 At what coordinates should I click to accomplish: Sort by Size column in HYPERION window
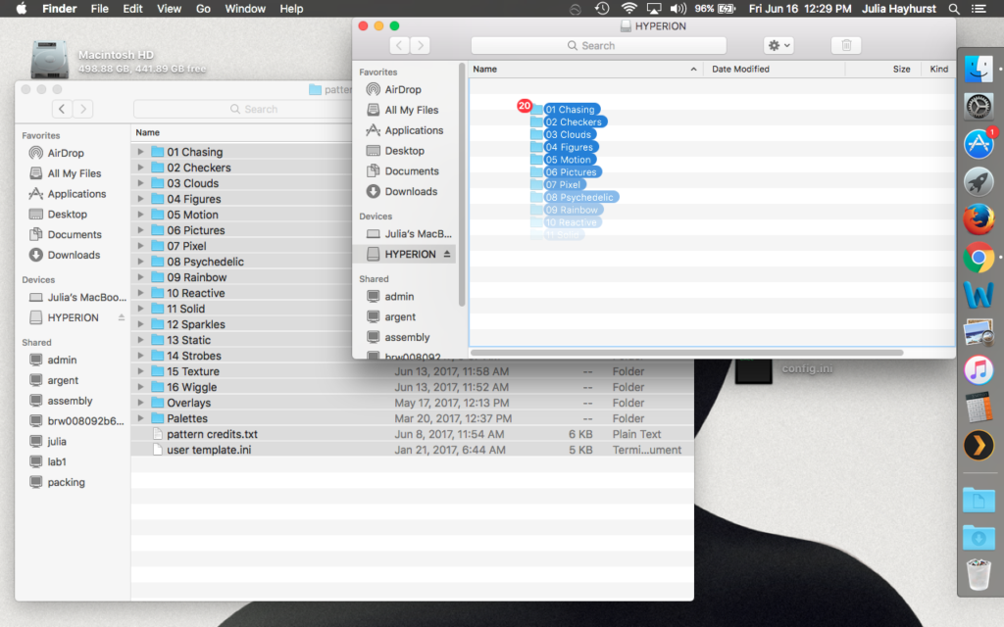[x=883, y=70]
